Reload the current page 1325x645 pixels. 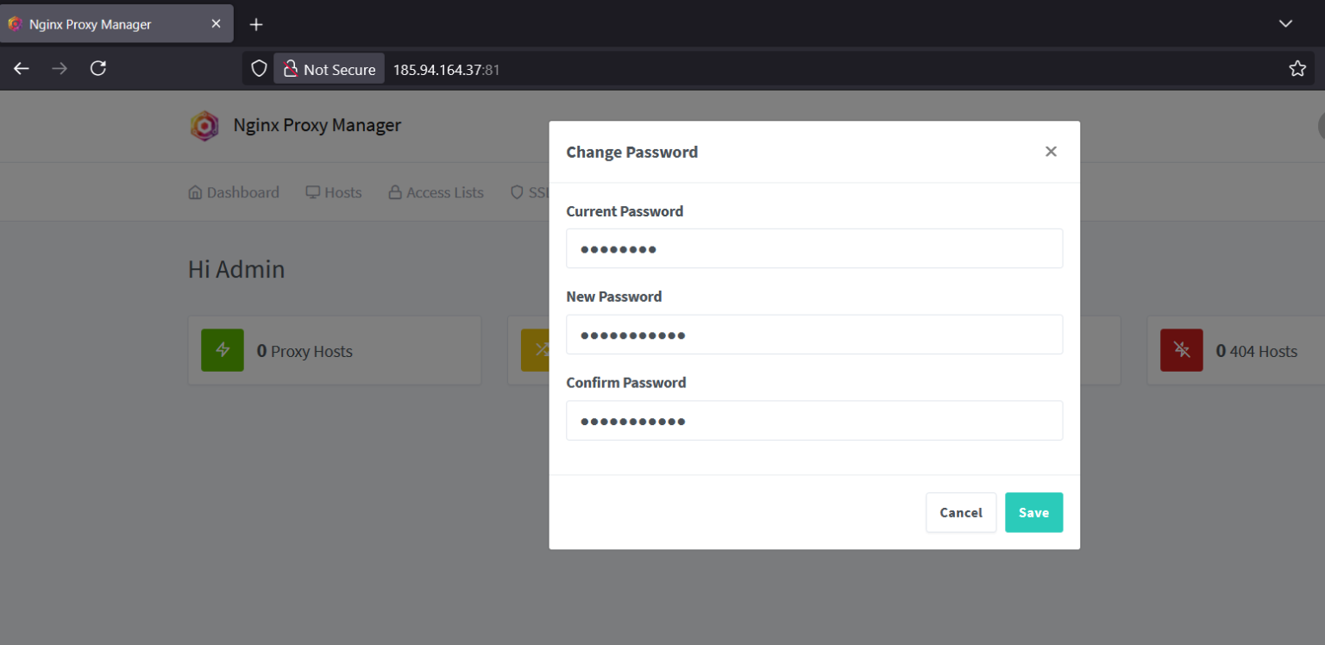[x=97, y=68]
